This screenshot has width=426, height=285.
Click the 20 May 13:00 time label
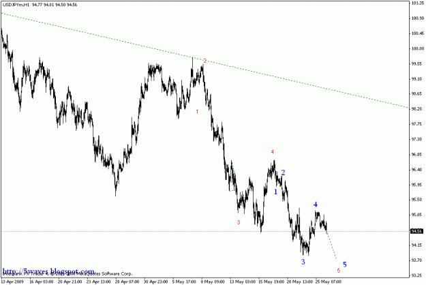[300, 282]
